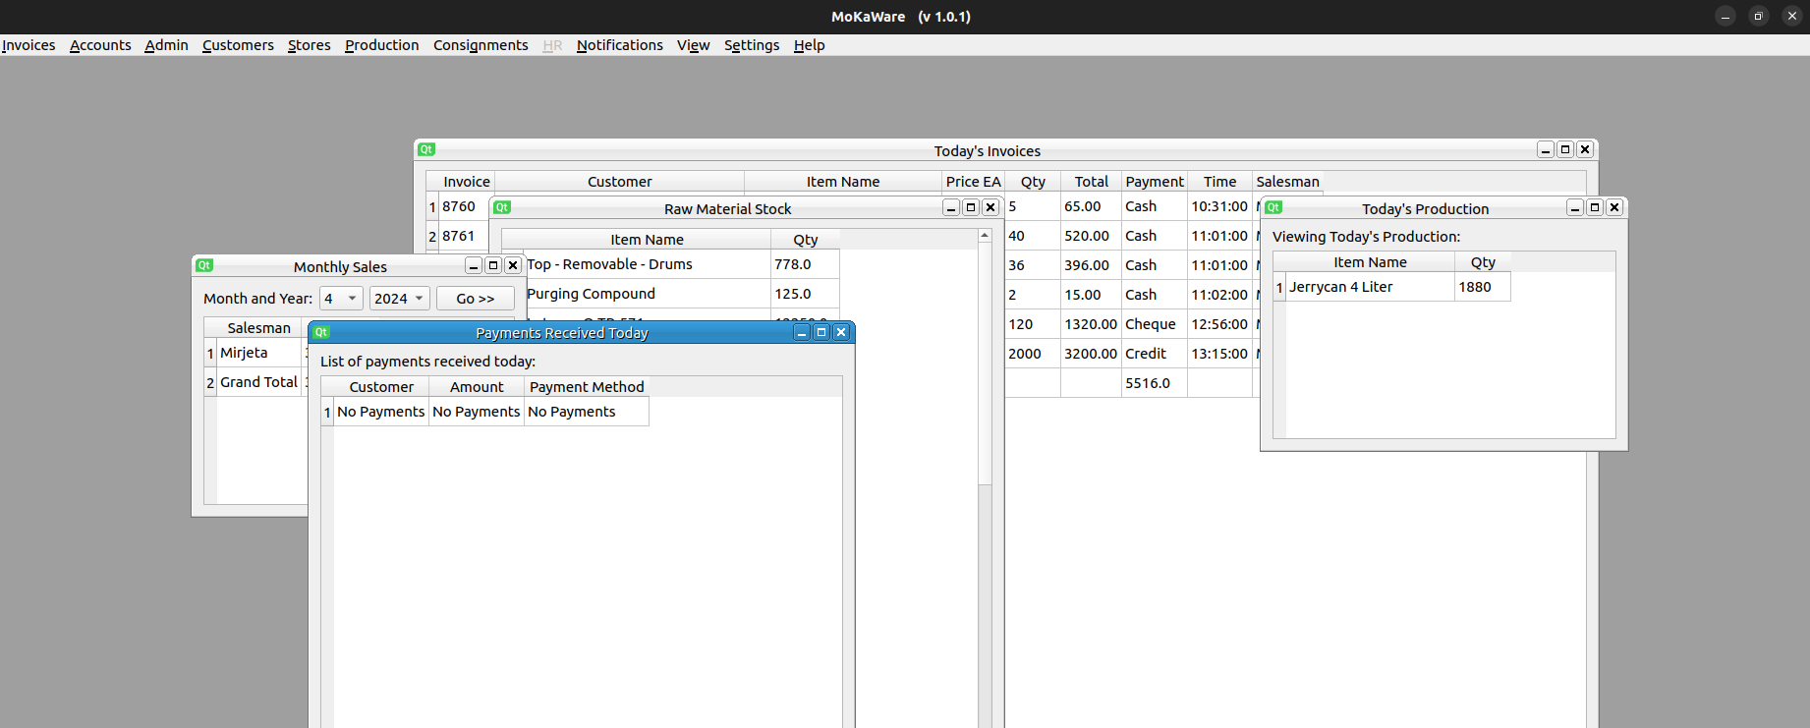Viewport: 1810px width, 728px height.
Task: Select the Jerrycan 4 Liter production cell
Action: point(1369,287)
